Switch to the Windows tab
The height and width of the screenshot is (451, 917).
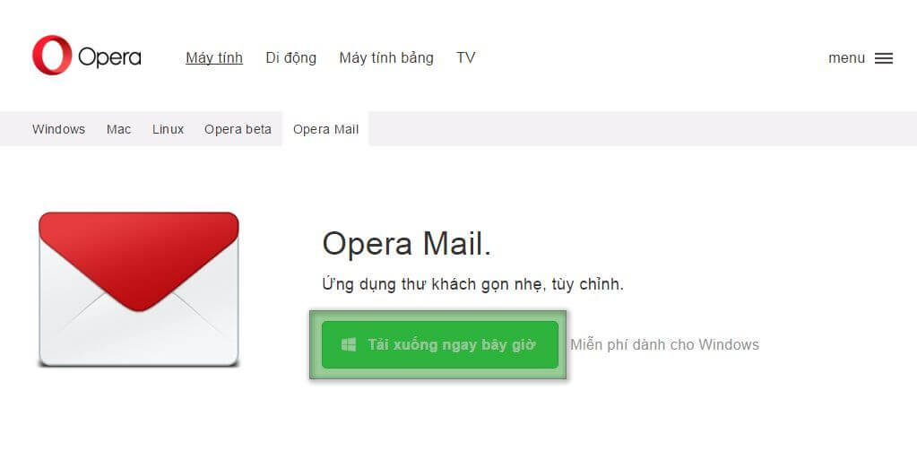click(58, 129)
